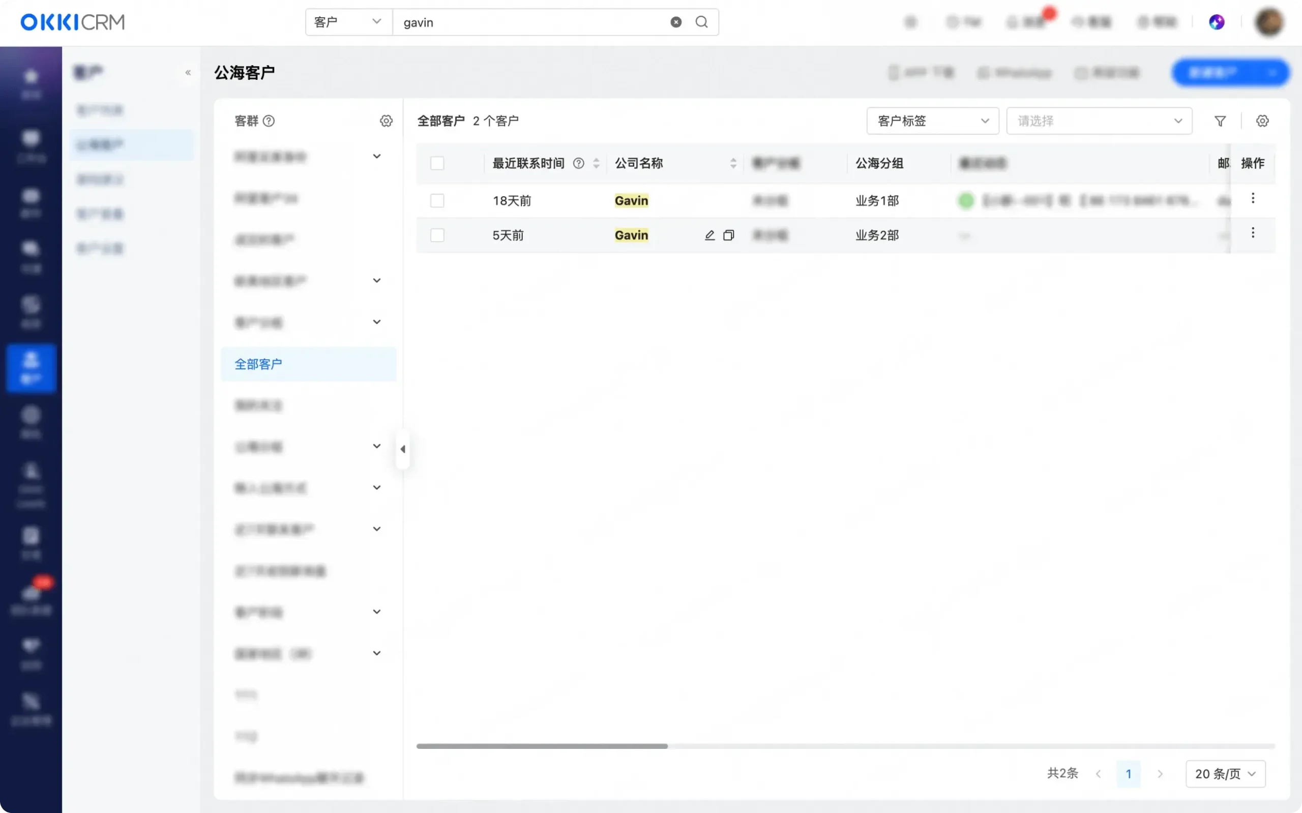Screen dimensions: 1302x813
Task: Click the search magnifier icon
Action: (701, 22)
